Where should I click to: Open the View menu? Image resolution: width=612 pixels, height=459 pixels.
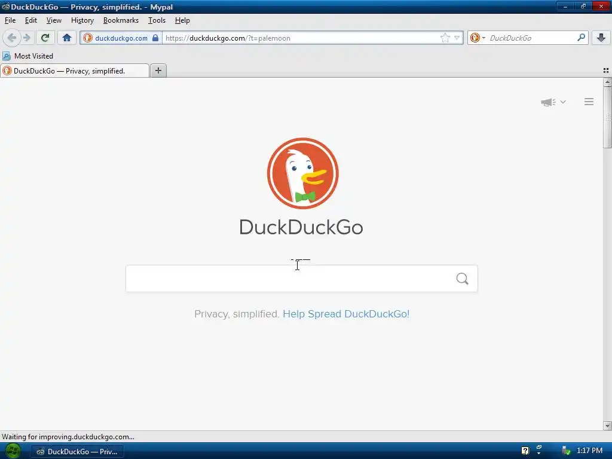coord(54,20)
